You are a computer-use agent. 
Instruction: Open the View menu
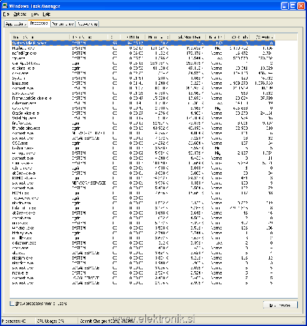tap(35, 14)
